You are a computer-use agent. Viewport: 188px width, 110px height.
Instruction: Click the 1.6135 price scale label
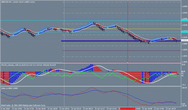[184, 37]
